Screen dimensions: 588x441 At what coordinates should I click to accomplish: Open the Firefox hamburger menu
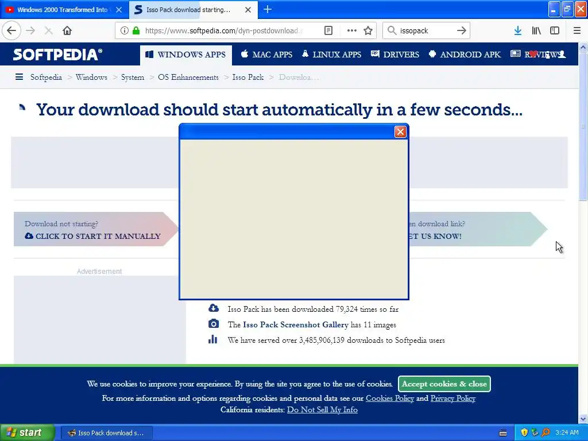[x=577, y=30]
